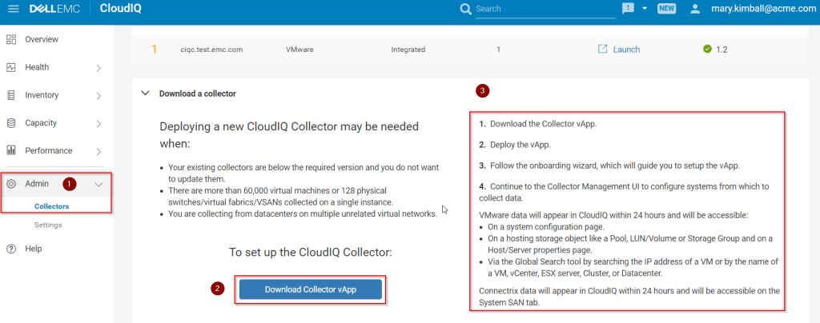Screen dimensions: 820x323
Task: Launch the ciqc.test.emc.com collector
Action: coord(625,50)
